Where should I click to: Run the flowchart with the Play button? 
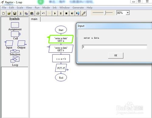click(x=55, y=13)
